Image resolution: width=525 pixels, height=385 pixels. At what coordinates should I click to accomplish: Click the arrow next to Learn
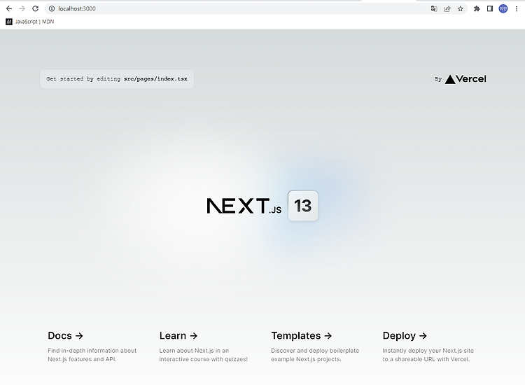pos(193,336)
